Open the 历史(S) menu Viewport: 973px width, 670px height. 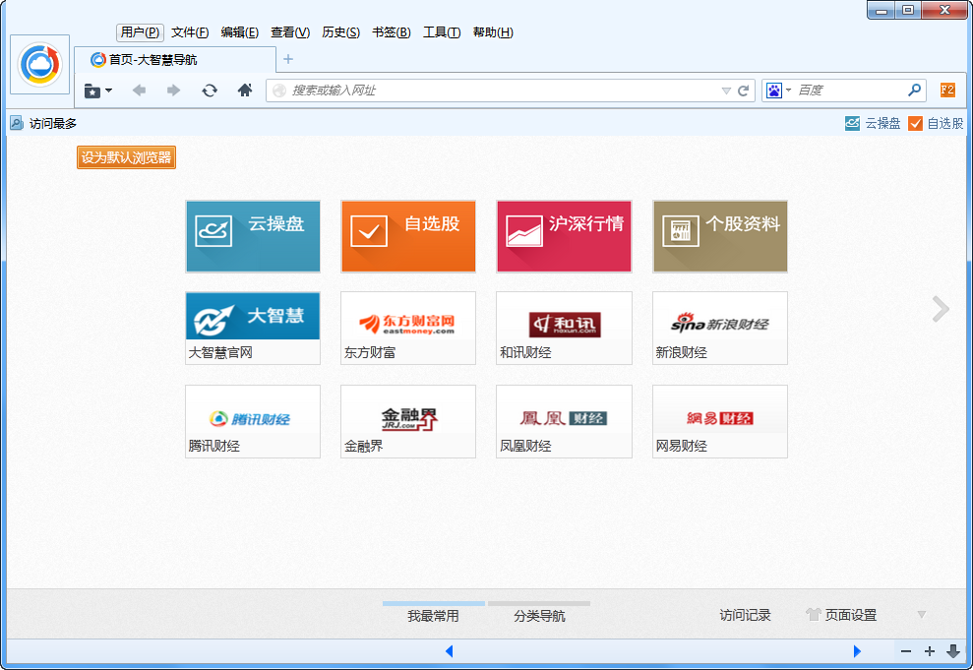340,32
